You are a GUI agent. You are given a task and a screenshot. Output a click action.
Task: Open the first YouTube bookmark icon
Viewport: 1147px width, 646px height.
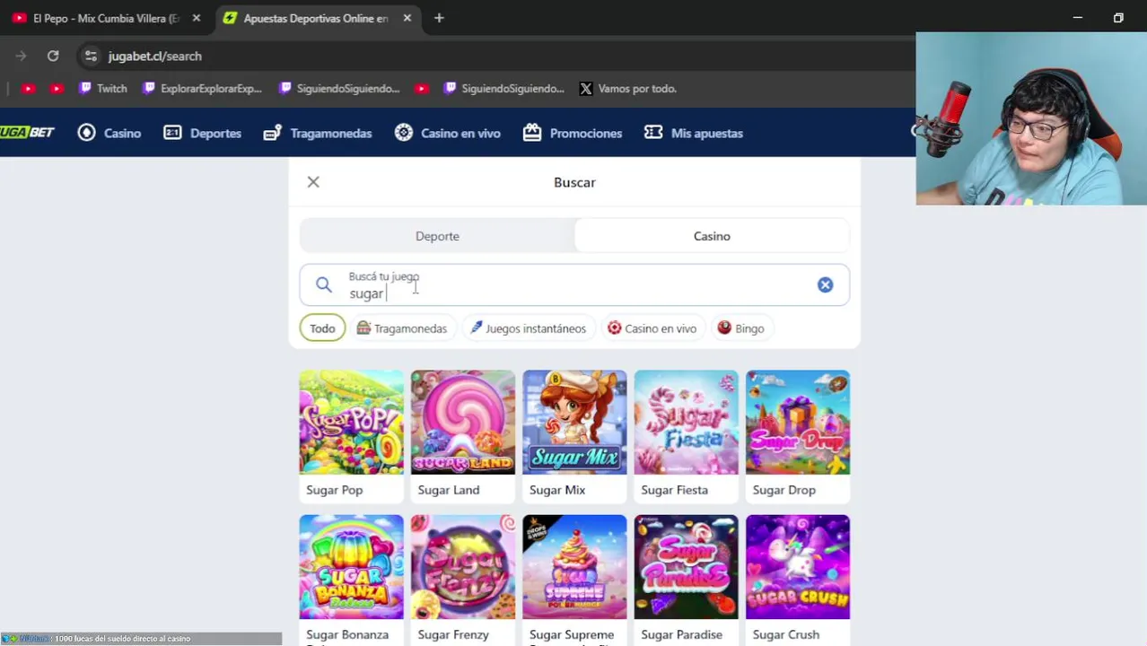(28, 89)
